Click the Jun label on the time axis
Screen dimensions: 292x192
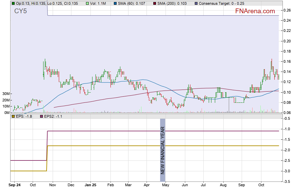(185, 185)
